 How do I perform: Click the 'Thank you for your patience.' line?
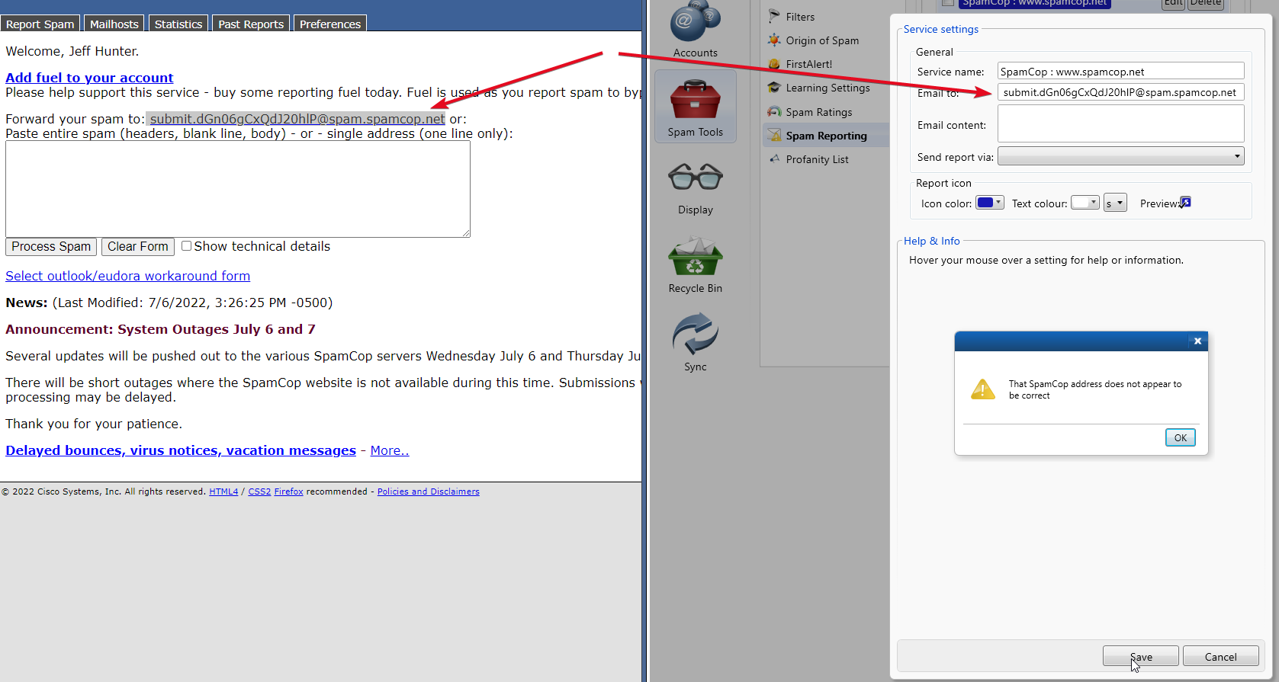94,424
